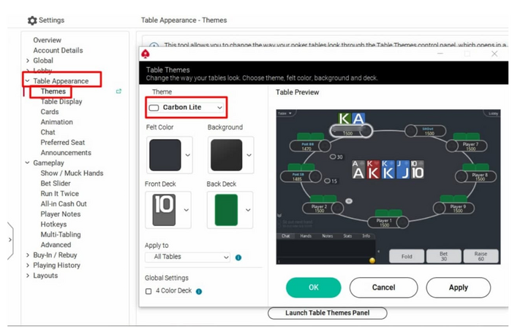Select the green Back Deck swatch
Image resolution: width=512 pixels, height=335 pixels.
[226, 210]
